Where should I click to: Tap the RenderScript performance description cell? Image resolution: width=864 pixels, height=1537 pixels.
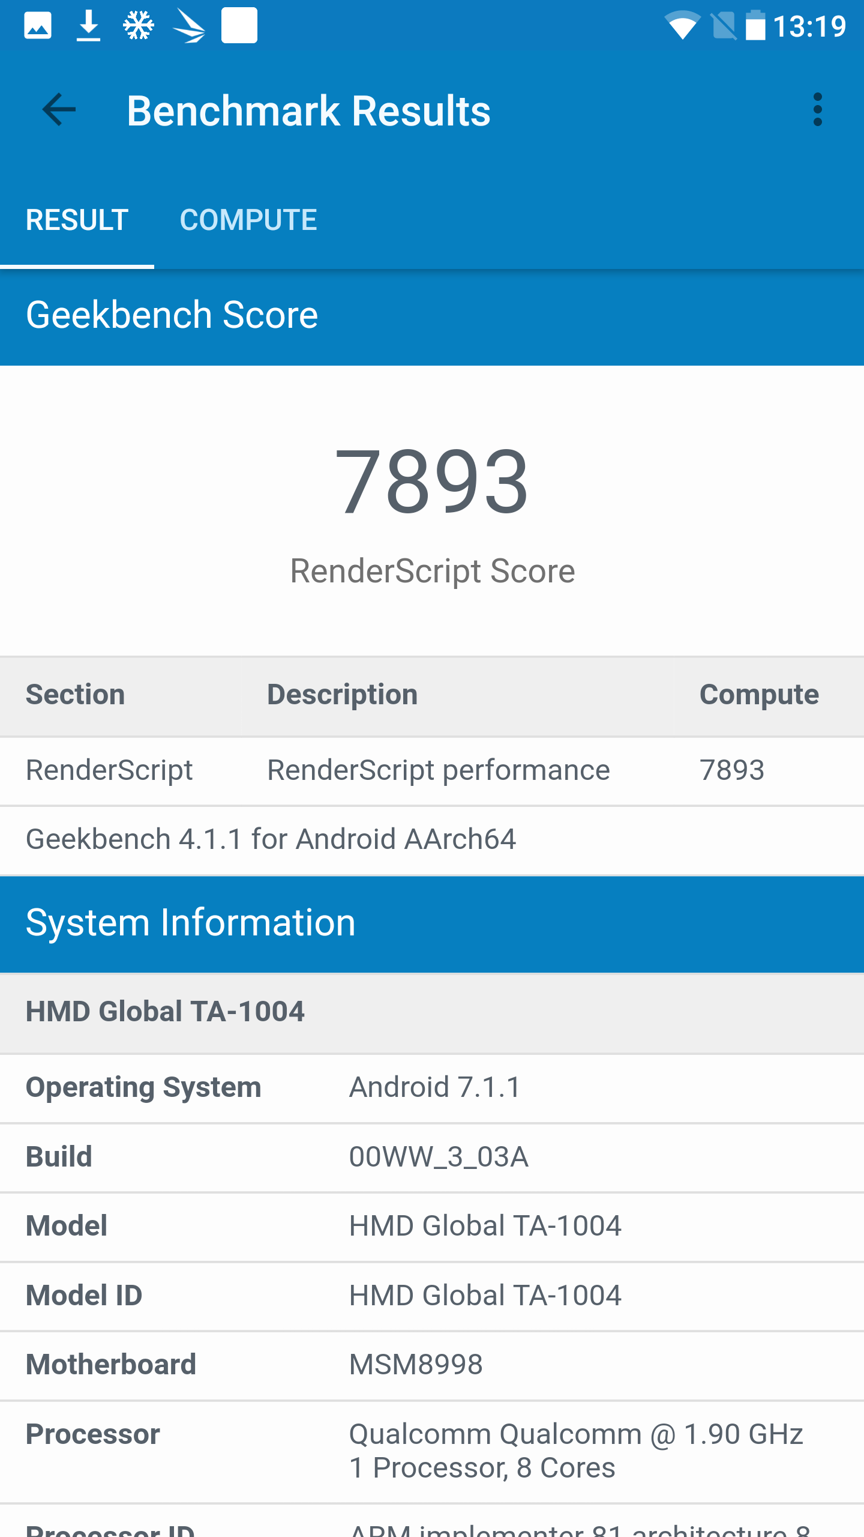[439, 770]
